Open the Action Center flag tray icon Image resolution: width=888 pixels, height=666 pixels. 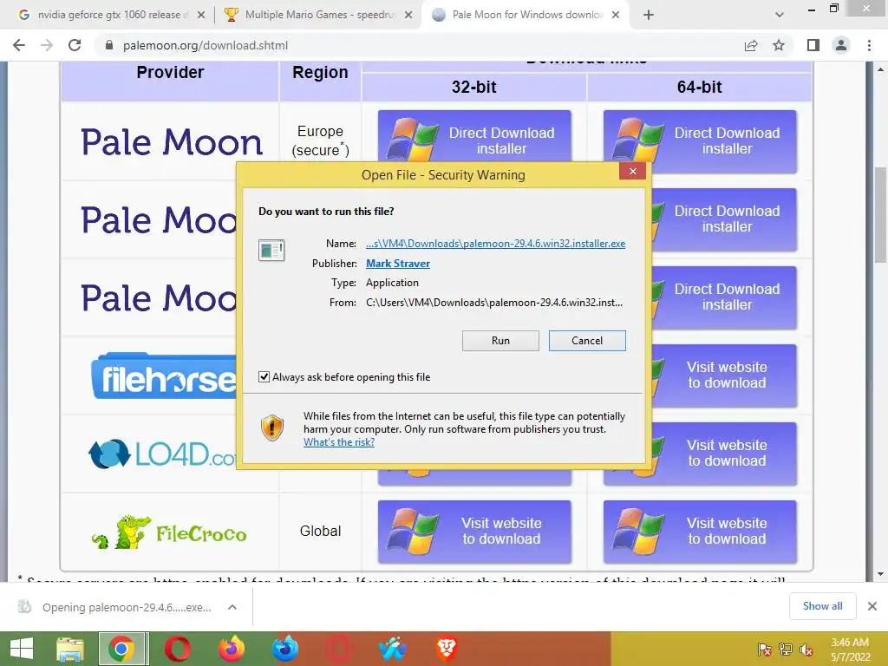764,649
